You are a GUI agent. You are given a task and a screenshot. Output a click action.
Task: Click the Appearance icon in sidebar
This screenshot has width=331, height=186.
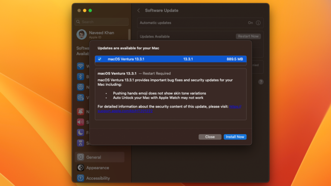(81, 168)
